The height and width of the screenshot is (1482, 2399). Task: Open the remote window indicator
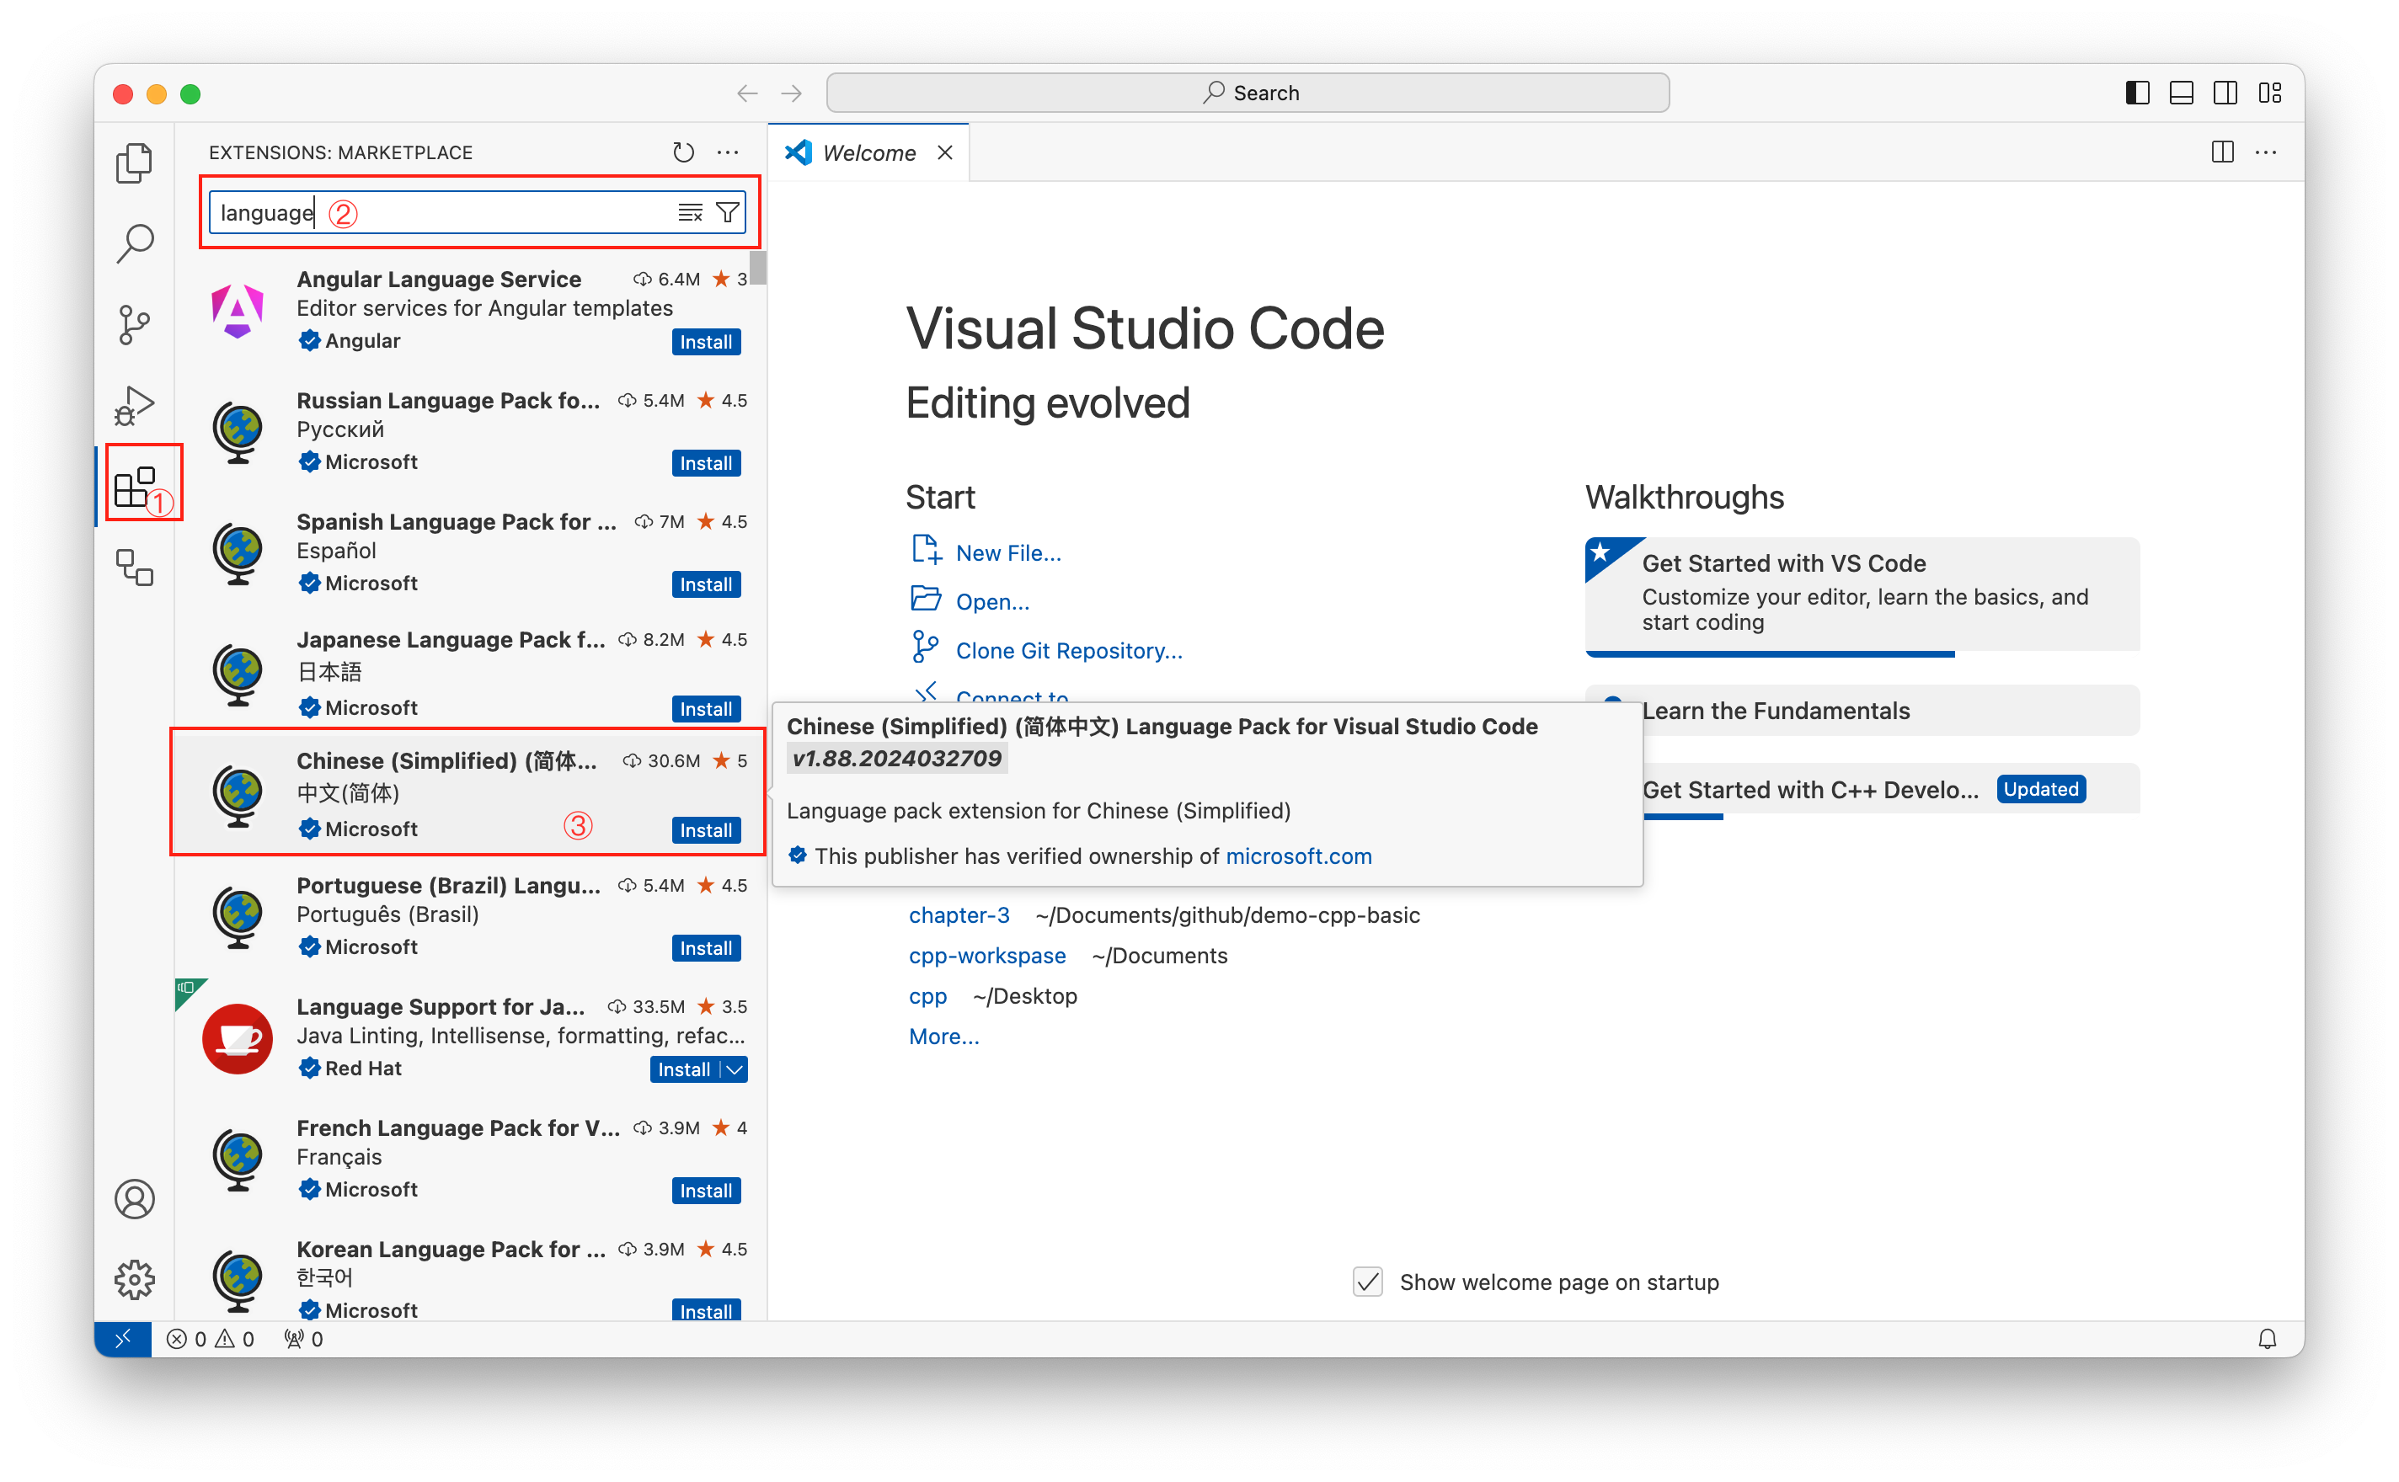tap(122, 1338)
